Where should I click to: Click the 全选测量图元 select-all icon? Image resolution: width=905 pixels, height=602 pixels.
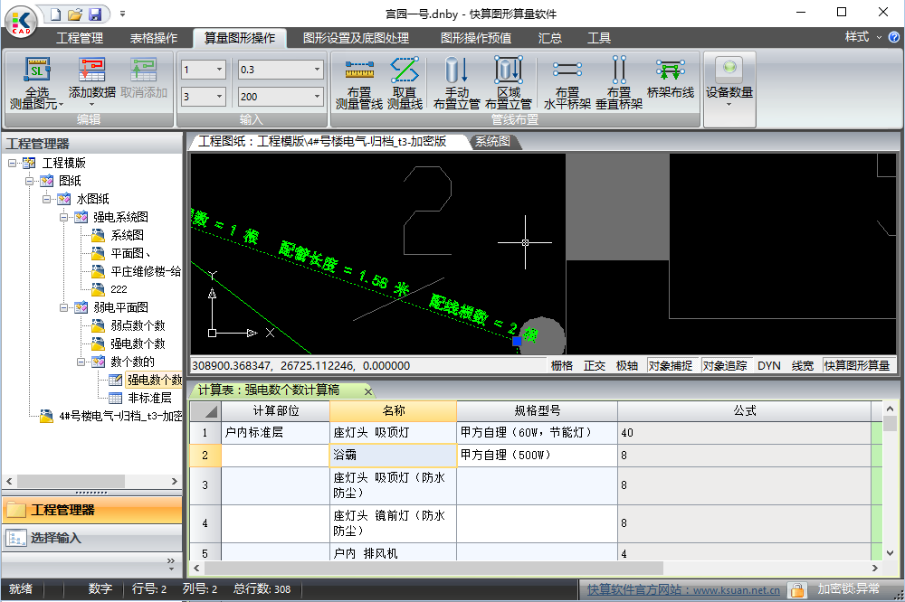coord(37,71)
